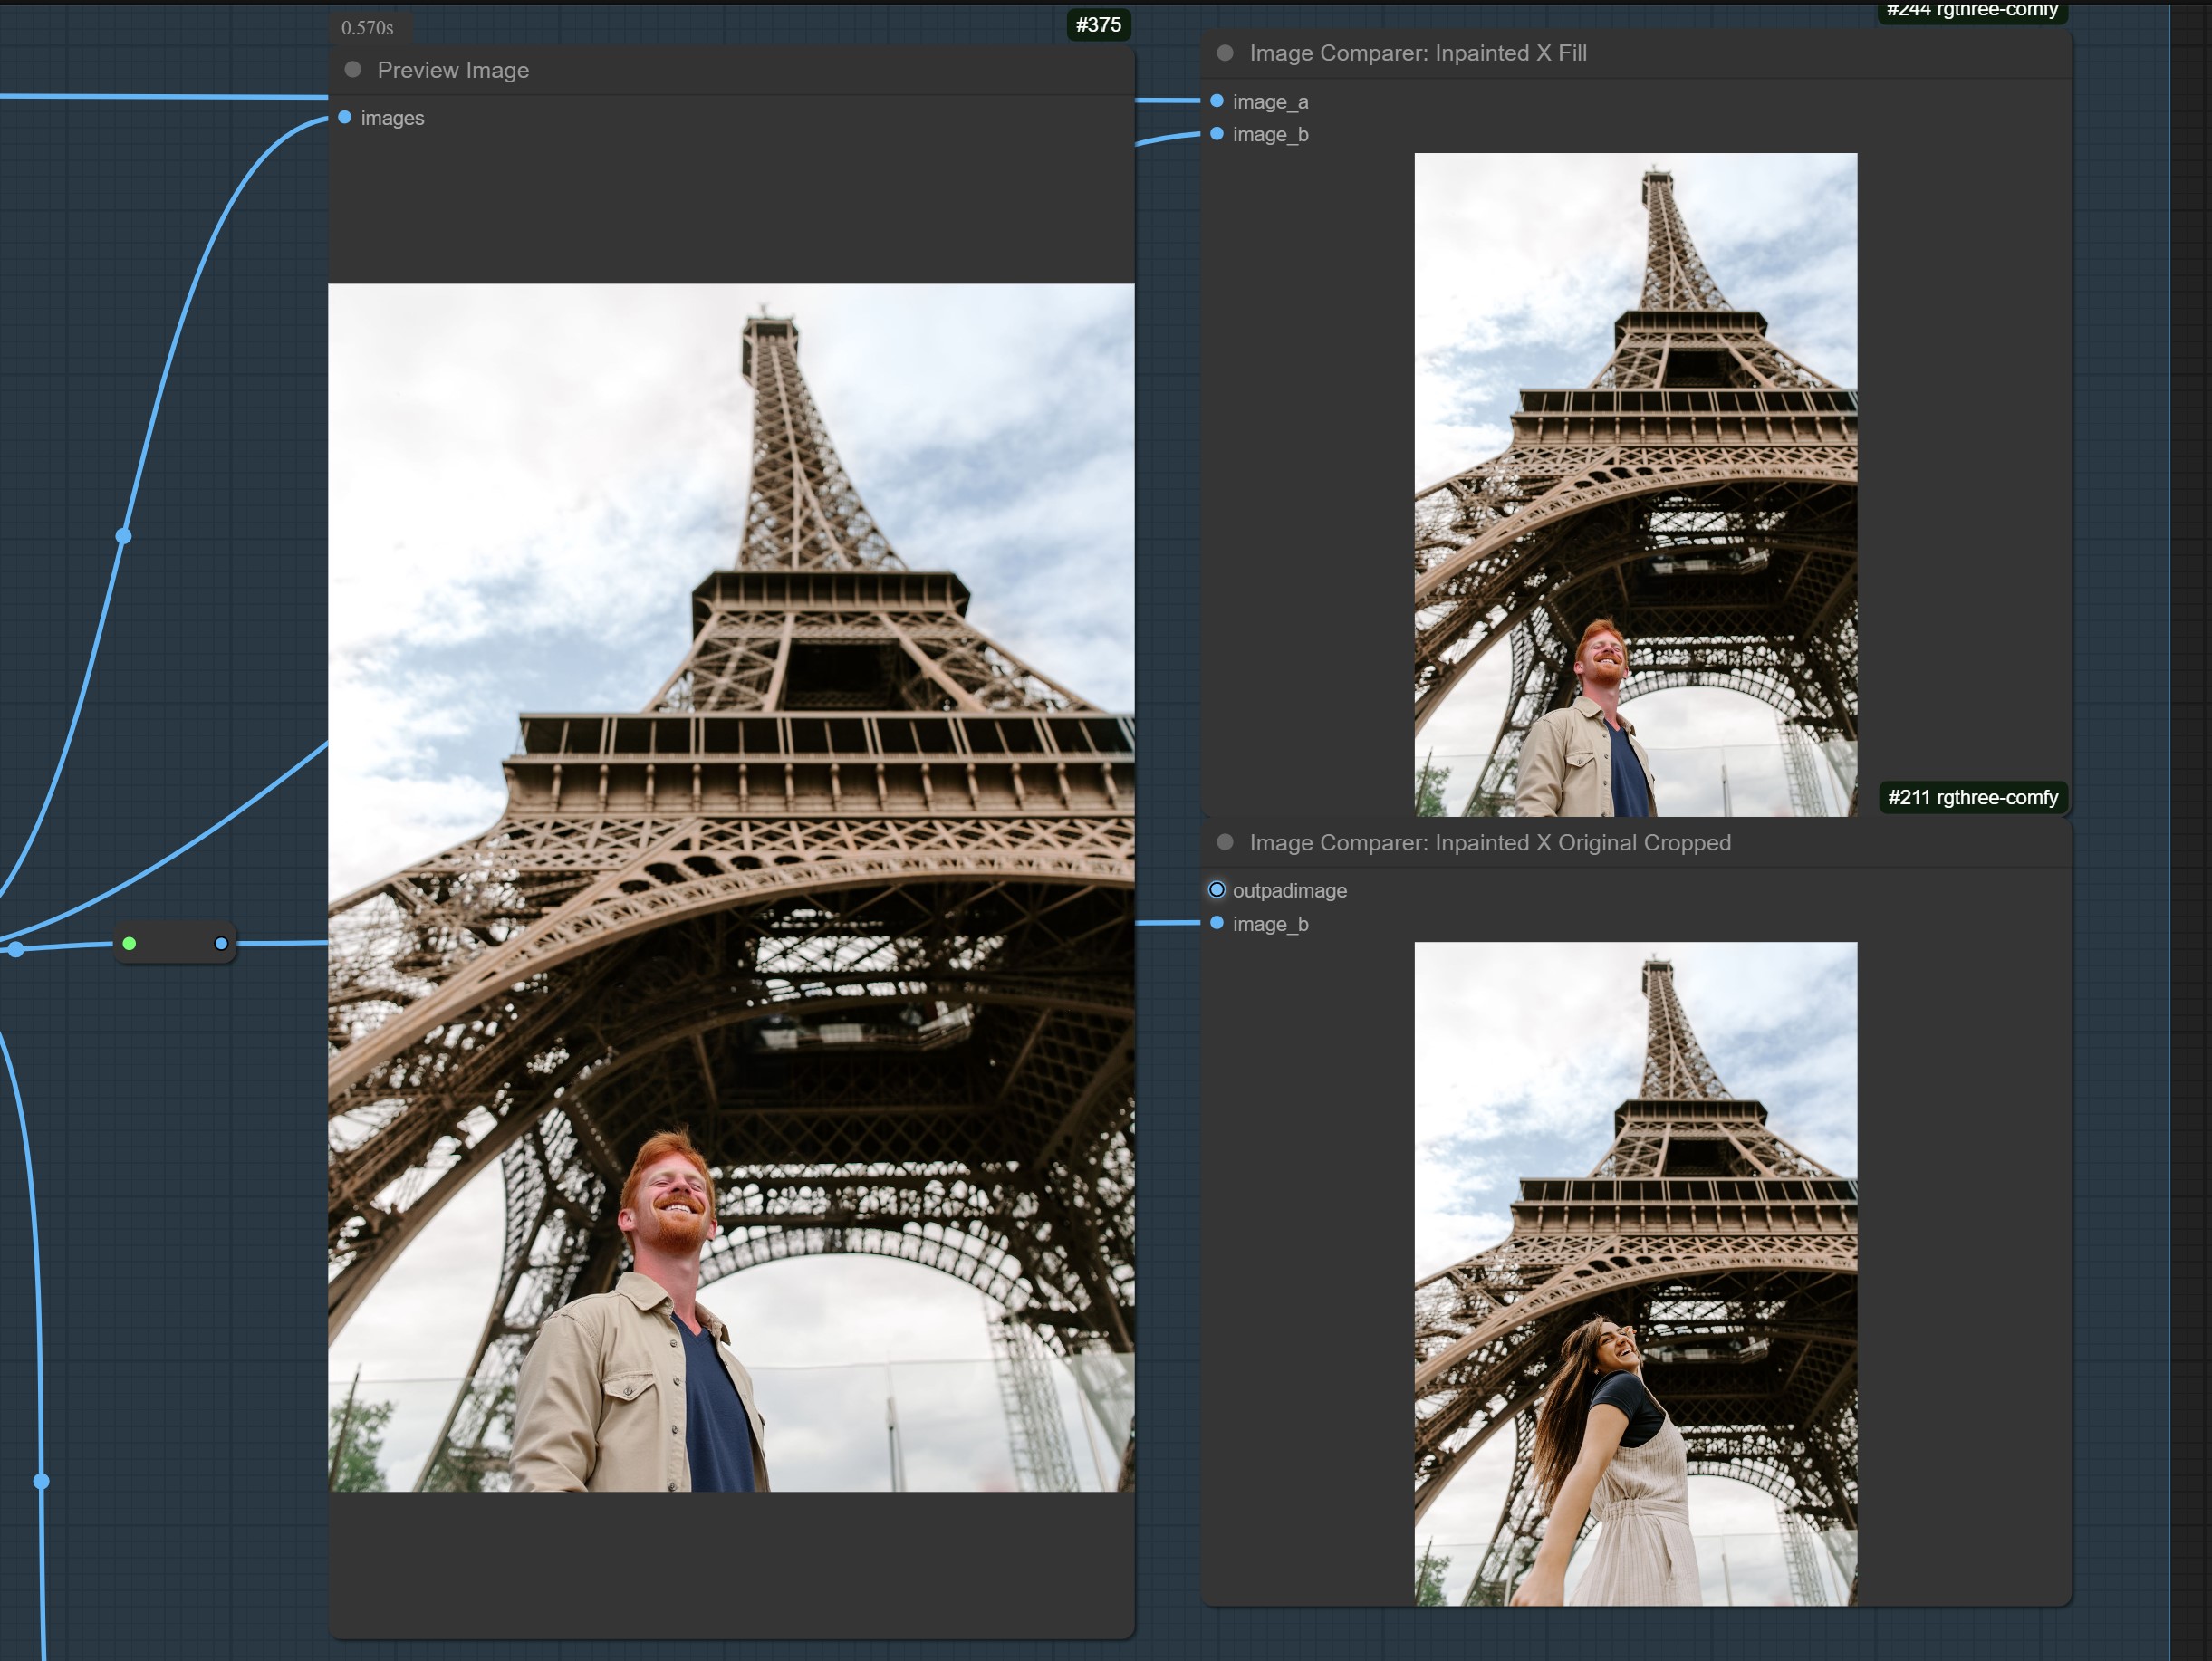Collapse the Preview Image node via its dot
This screenshot has height=1661, width=2212.
tap(353, 70)
